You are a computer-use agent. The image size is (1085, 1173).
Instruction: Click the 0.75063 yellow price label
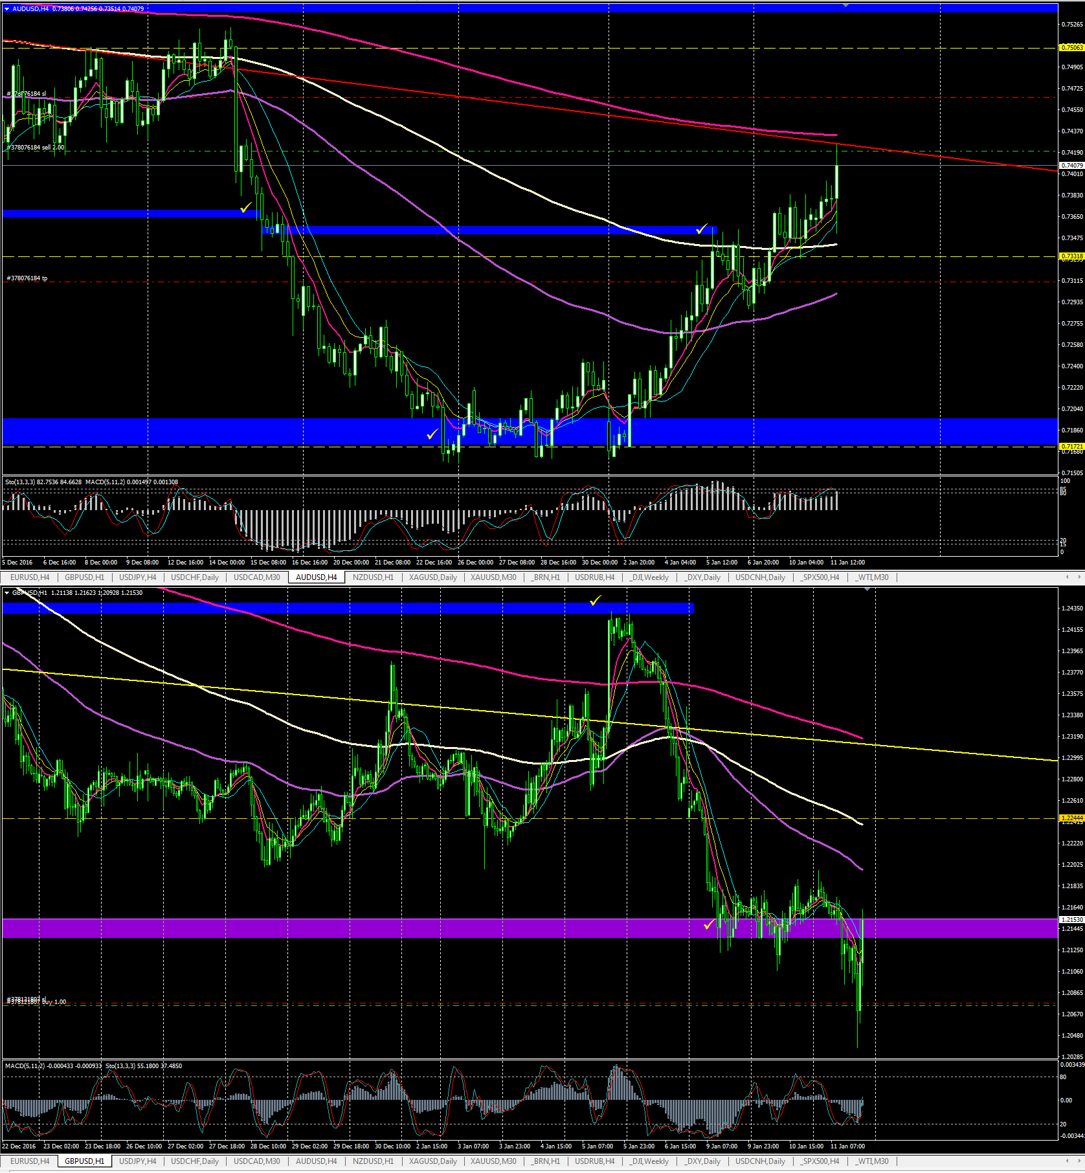1071,48
